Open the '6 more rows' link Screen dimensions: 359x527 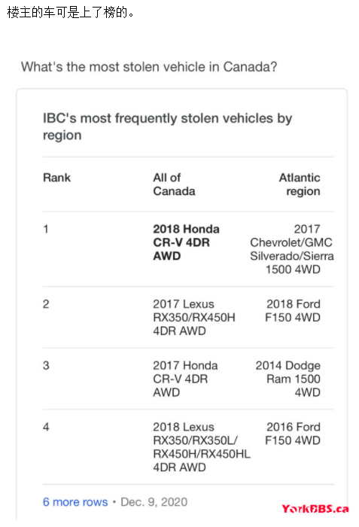tap(75, 502)
